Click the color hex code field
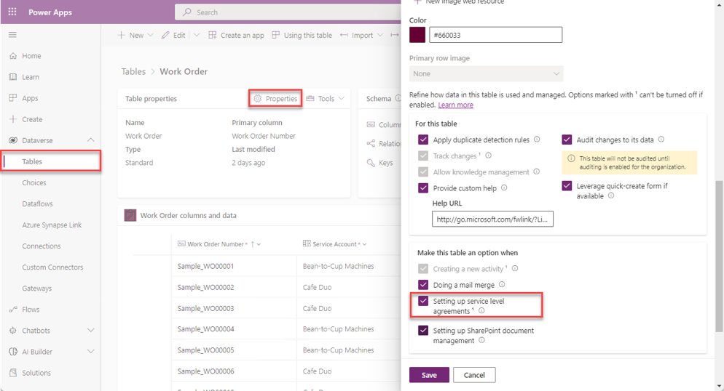The image size is (724, 391). (x=496, y=35)
